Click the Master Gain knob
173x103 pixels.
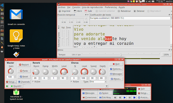[x=11, y=71]
